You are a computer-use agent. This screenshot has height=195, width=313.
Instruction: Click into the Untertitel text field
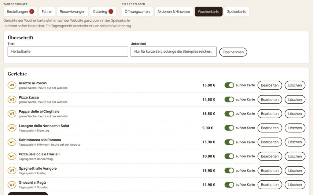coord(174,51)
